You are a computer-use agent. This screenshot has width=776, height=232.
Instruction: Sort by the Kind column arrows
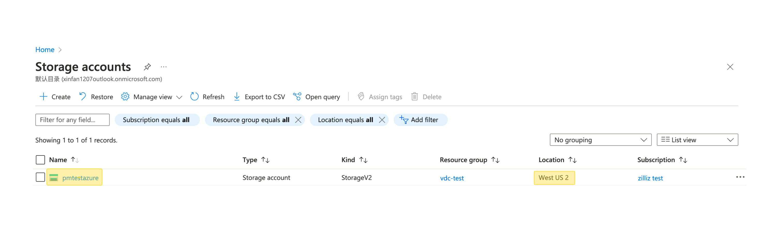tap(363, 160)
